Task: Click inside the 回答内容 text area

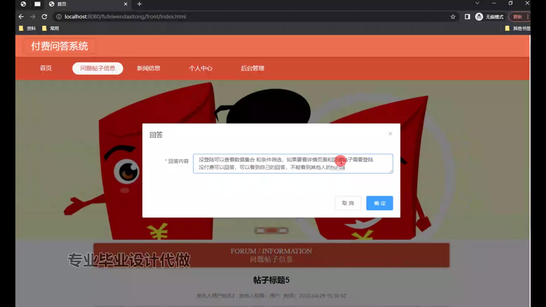Action: click(x=293, y=163)
